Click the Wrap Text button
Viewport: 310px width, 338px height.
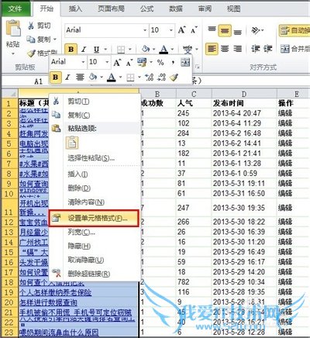coord(294,30)
